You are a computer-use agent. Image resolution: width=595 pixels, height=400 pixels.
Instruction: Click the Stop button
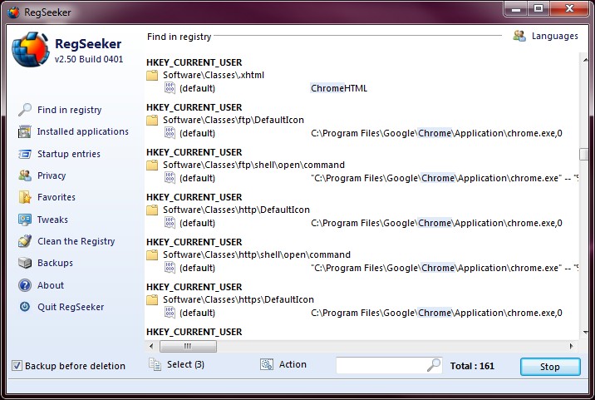pyautogui.click(x=550, y=367)
